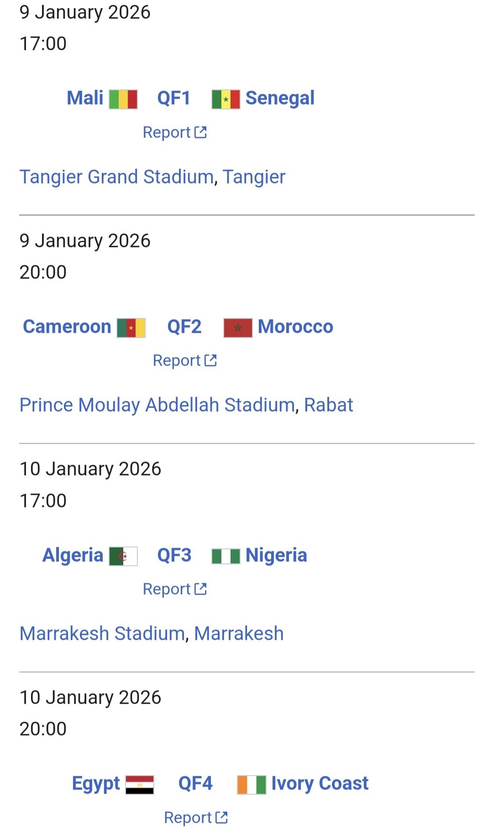Click the Algeria flag icon
The height and width of the screenshot is (831, 493).
coord(123,556)
